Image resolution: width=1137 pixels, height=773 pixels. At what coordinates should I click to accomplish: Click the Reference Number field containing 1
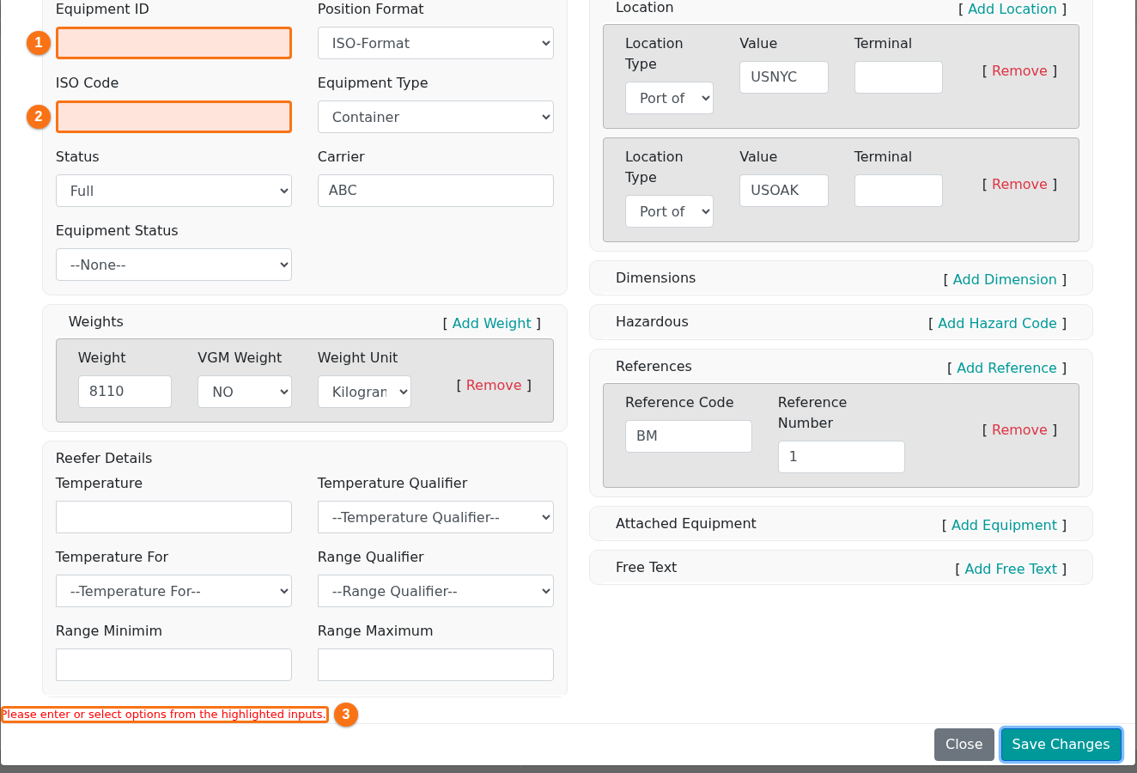point(842,457)
